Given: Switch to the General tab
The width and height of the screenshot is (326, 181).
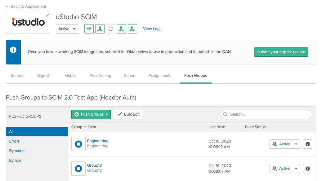Looking at the screenshot, I should (x=17, y=76).
